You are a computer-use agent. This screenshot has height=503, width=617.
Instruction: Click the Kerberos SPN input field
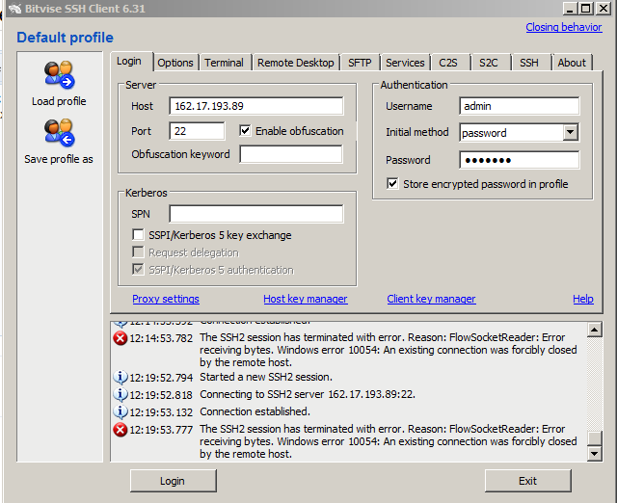256,214
